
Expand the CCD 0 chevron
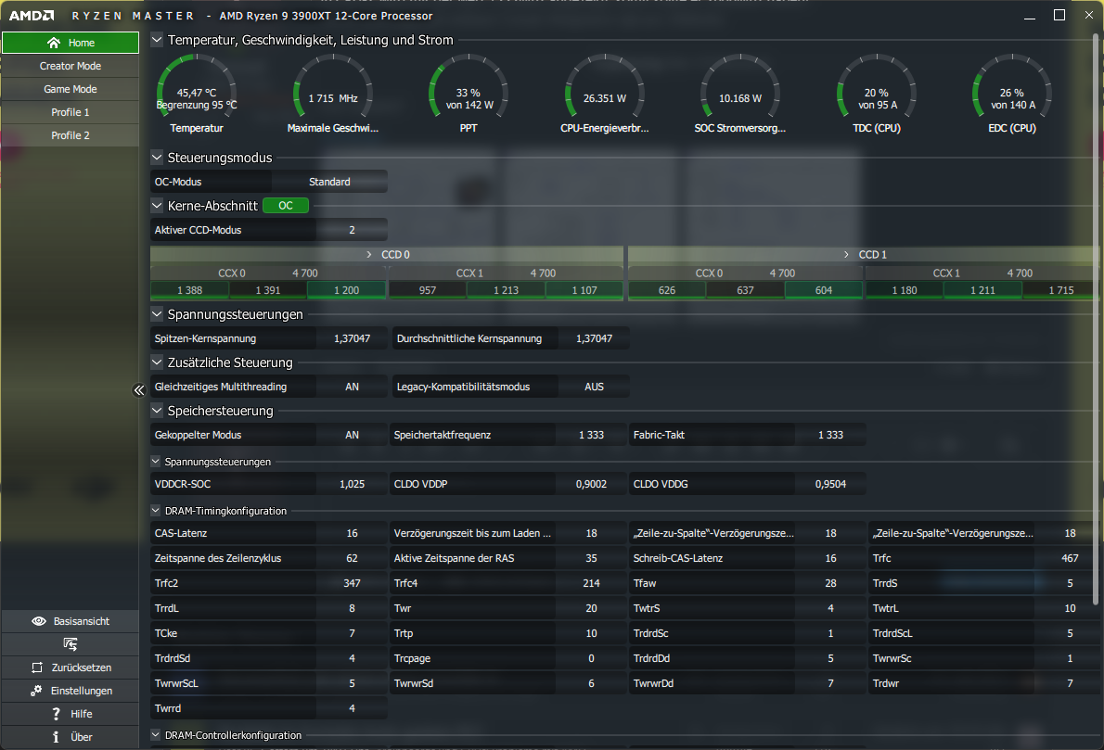pos(369,255)
